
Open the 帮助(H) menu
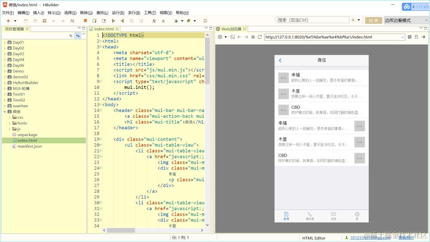click(182, 13)
